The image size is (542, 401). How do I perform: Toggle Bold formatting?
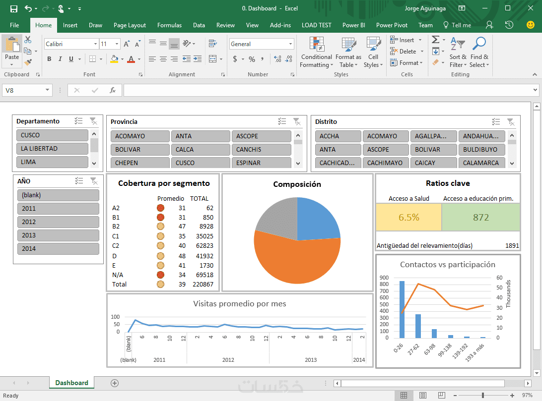(49, 59)
